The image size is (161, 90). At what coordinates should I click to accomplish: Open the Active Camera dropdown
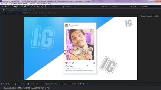point(57,84)
